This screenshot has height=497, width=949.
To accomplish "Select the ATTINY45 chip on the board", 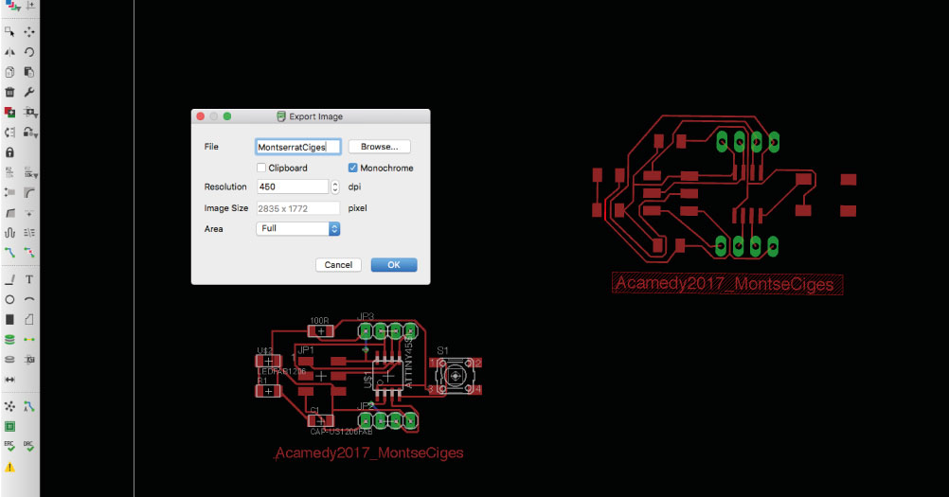I will (387, 376).
